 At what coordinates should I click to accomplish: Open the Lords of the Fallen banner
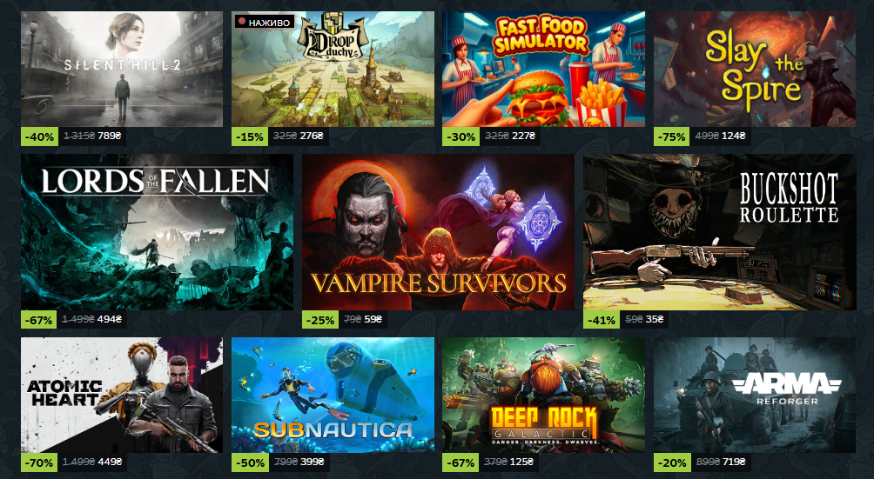coord(157,232)
